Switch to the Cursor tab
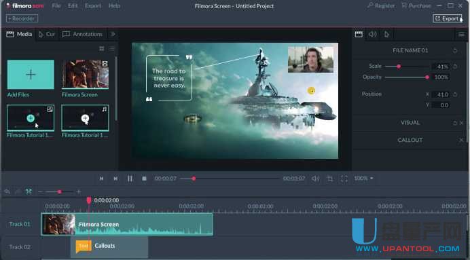 [x=47, y=34]
